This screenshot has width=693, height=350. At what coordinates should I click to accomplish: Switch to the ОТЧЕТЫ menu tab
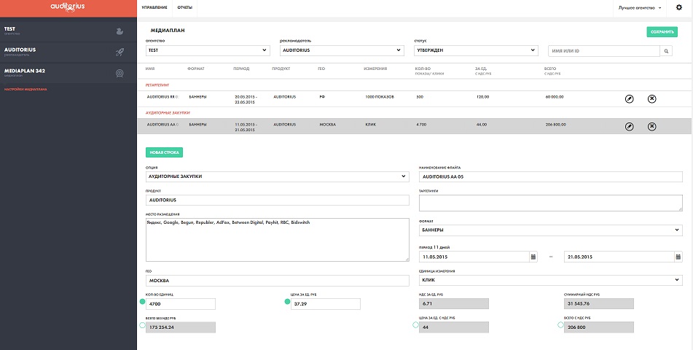[x=185, y=8]
